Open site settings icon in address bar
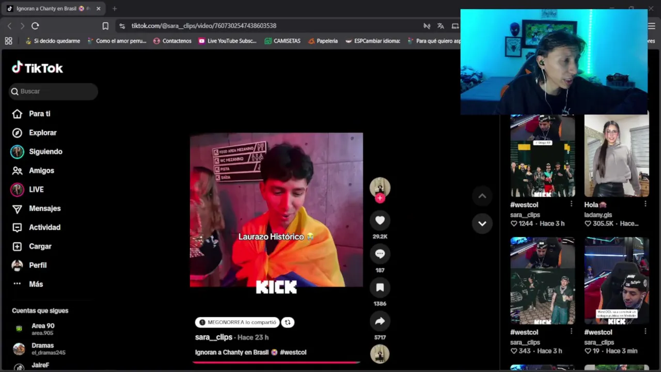This screenshot has width=661, height=372. coord(122,26)
